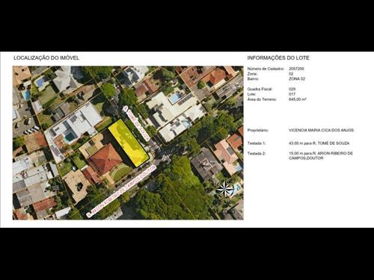Click the text 43.00 m para R. TOMÉ DE SOUZA

319,143
